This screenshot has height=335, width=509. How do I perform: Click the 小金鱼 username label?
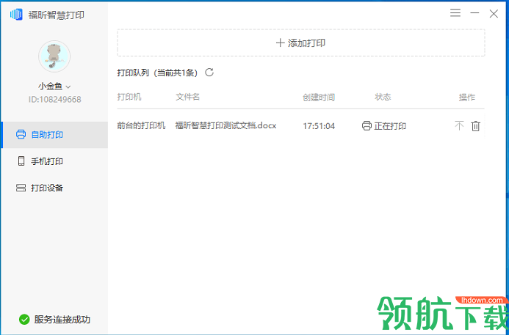[51, 86]
